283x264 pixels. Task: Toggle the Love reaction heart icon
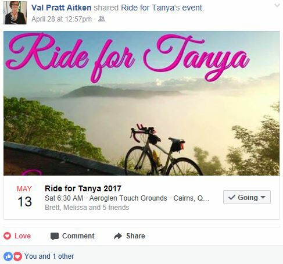[x=8, y=236]
